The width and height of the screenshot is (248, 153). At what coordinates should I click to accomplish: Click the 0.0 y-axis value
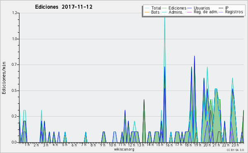pyautogui.click(x=14, y=142)
